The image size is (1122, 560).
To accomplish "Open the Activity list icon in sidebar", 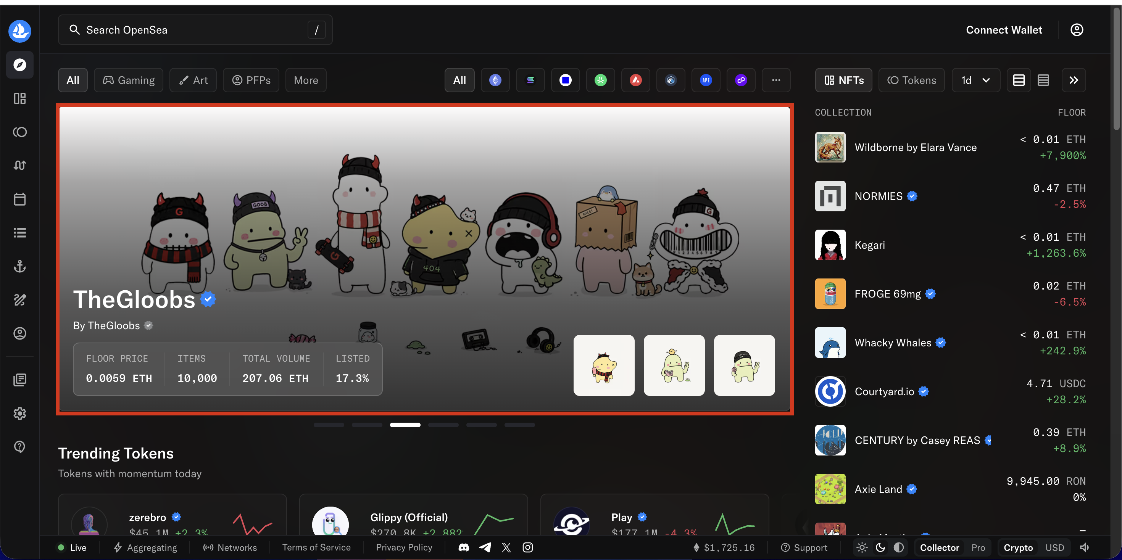I will coord(19,233).
